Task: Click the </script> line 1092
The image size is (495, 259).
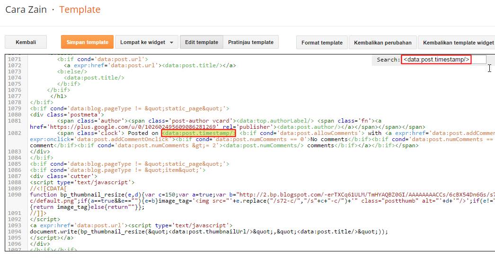Action: [x=45, y=219]
